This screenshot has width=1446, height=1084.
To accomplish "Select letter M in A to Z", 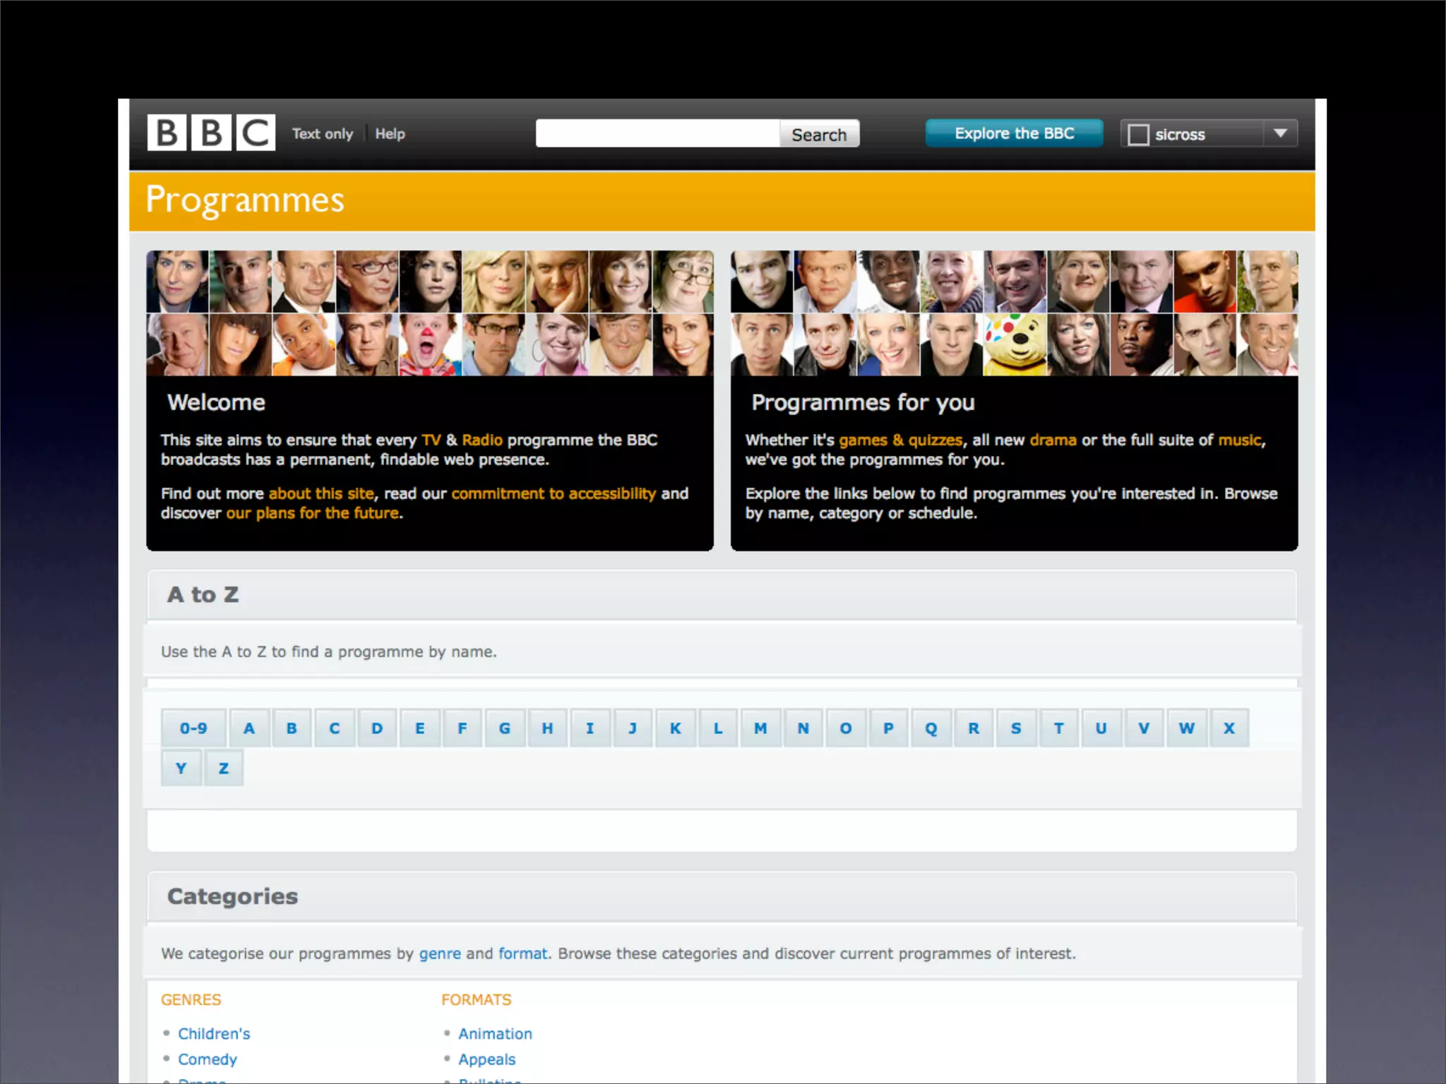I will click(760, 728).
